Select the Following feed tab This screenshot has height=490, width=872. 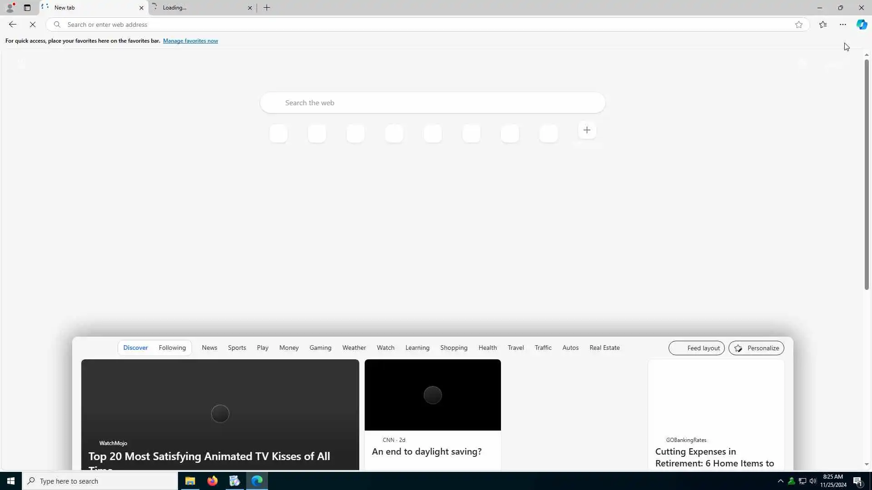click(x=172, y=348)
